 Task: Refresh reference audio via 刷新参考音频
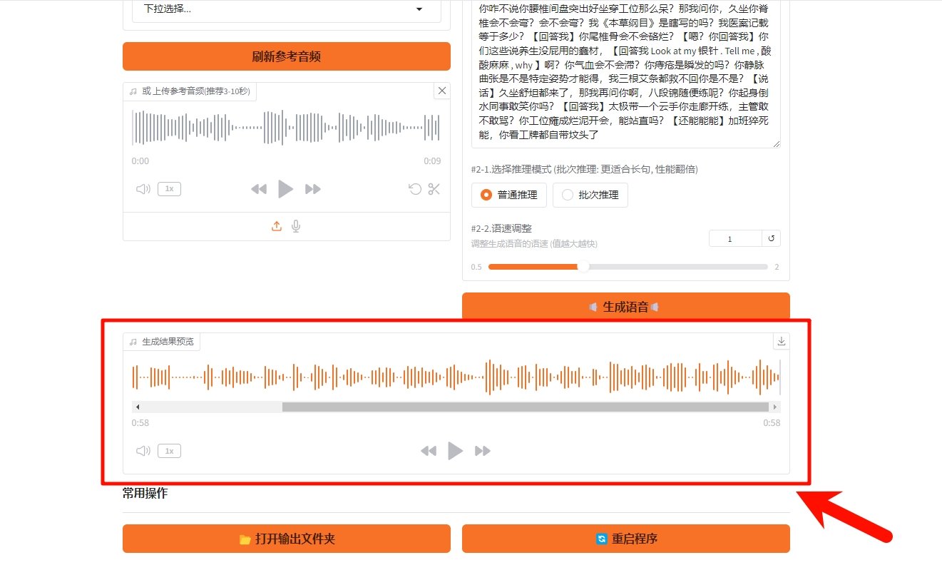287,56
